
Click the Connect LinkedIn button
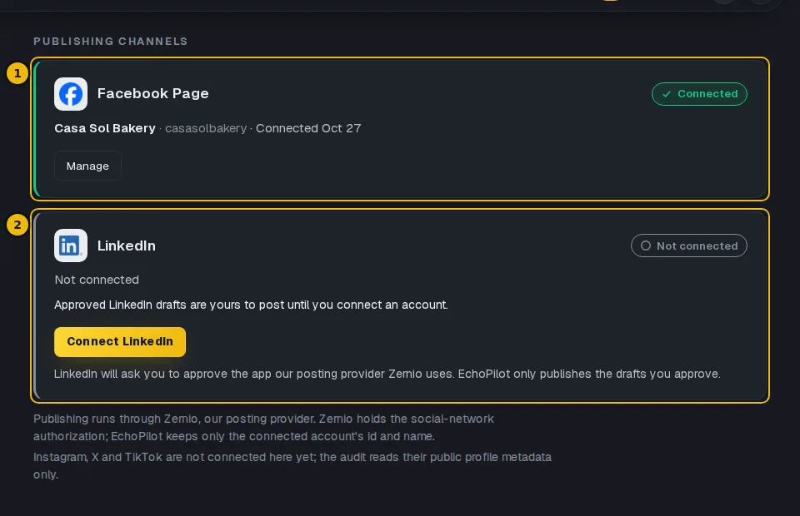pyautogui.click(x=120, y=342)
